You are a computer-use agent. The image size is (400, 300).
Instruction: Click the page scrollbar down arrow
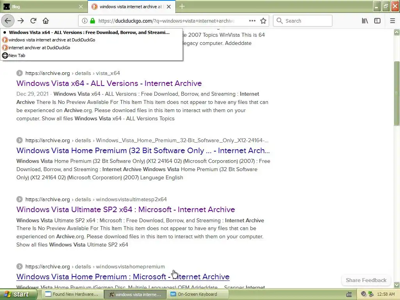click(x=397, y=285)
